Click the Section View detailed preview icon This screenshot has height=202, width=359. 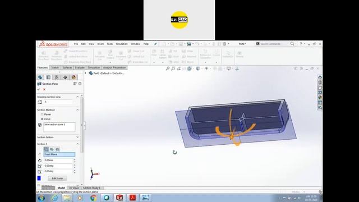coord(75,84)
